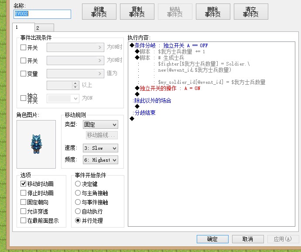Click the 复制事件页 button
This screenshot has height=252, width=301.
(137, 11)
